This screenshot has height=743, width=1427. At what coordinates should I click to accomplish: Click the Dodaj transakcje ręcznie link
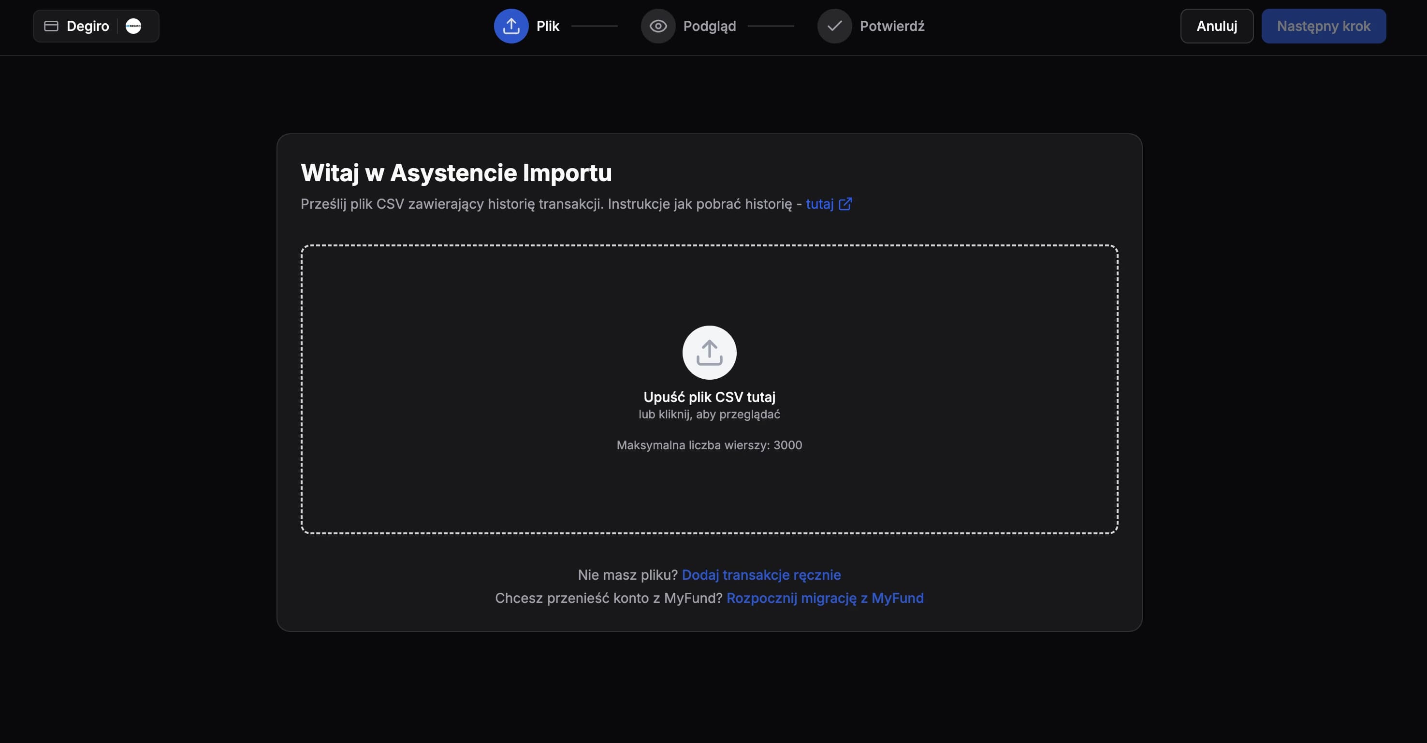coord(760,575)
